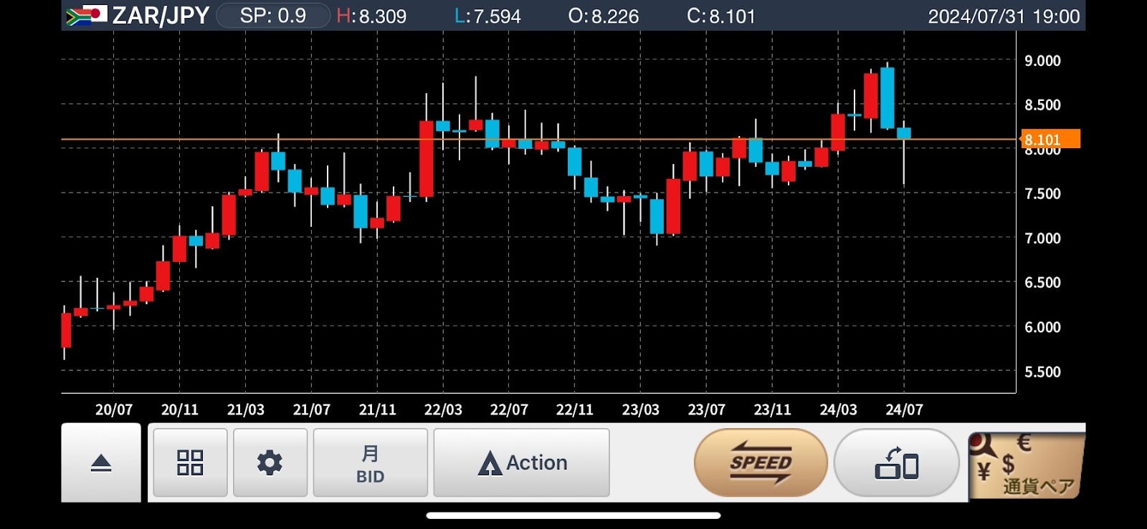1147x529 pixels.
Task: Collapse the toolbar with the up arrow
Action: pyautogui.click(x=101, y=463)
